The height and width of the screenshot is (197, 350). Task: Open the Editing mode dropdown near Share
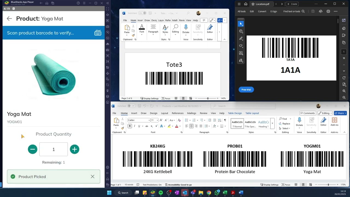[325, 113]
